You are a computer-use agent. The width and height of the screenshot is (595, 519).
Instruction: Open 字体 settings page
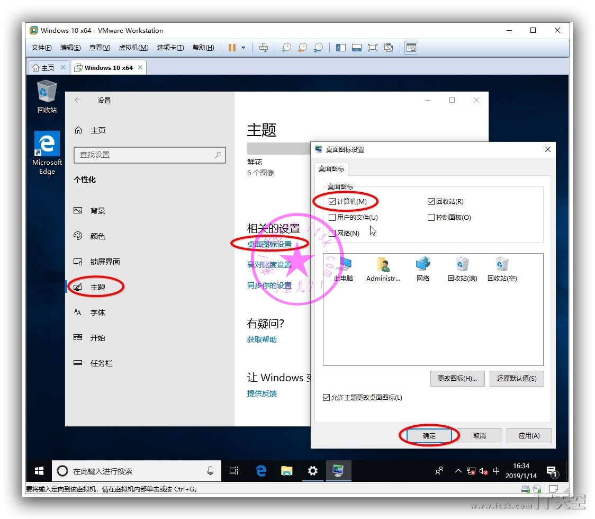coord(89,312)
